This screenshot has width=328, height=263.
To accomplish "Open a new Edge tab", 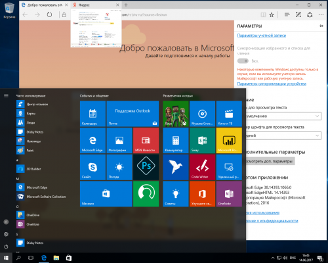I will (x=126, y=5).
